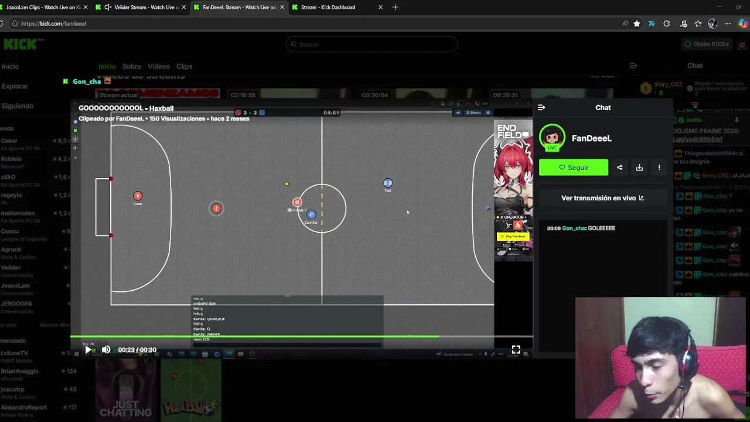
Task: Open JoacoLam channel in sidebar
Action: coord(35,289)
